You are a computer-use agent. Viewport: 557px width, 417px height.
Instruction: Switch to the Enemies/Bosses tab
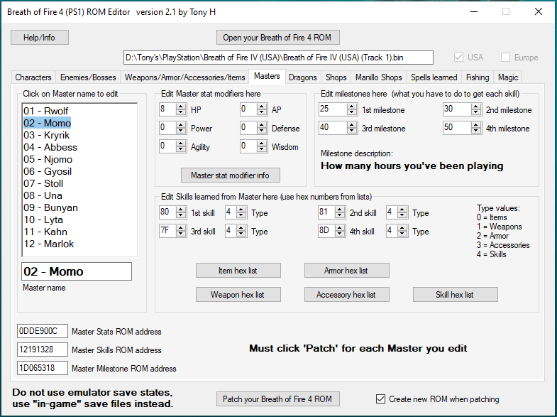[88, 77]
